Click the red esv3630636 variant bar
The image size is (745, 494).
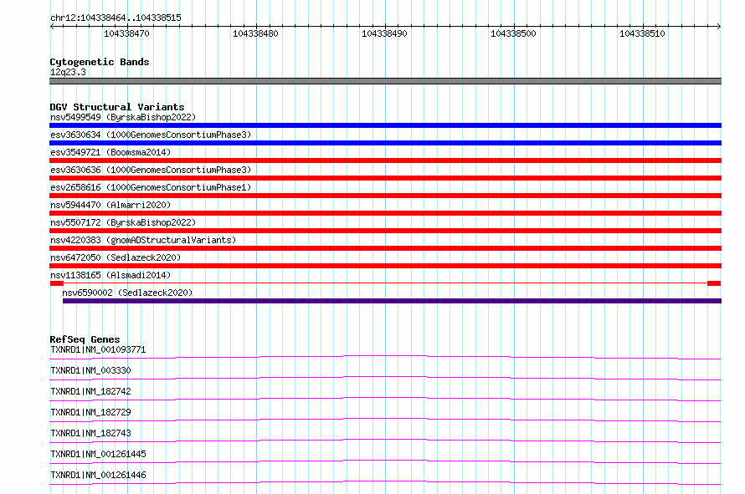coord(385,178)
